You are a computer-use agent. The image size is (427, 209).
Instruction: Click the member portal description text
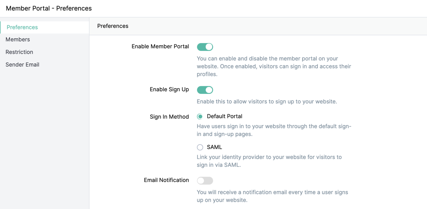(x=274, y=66)
